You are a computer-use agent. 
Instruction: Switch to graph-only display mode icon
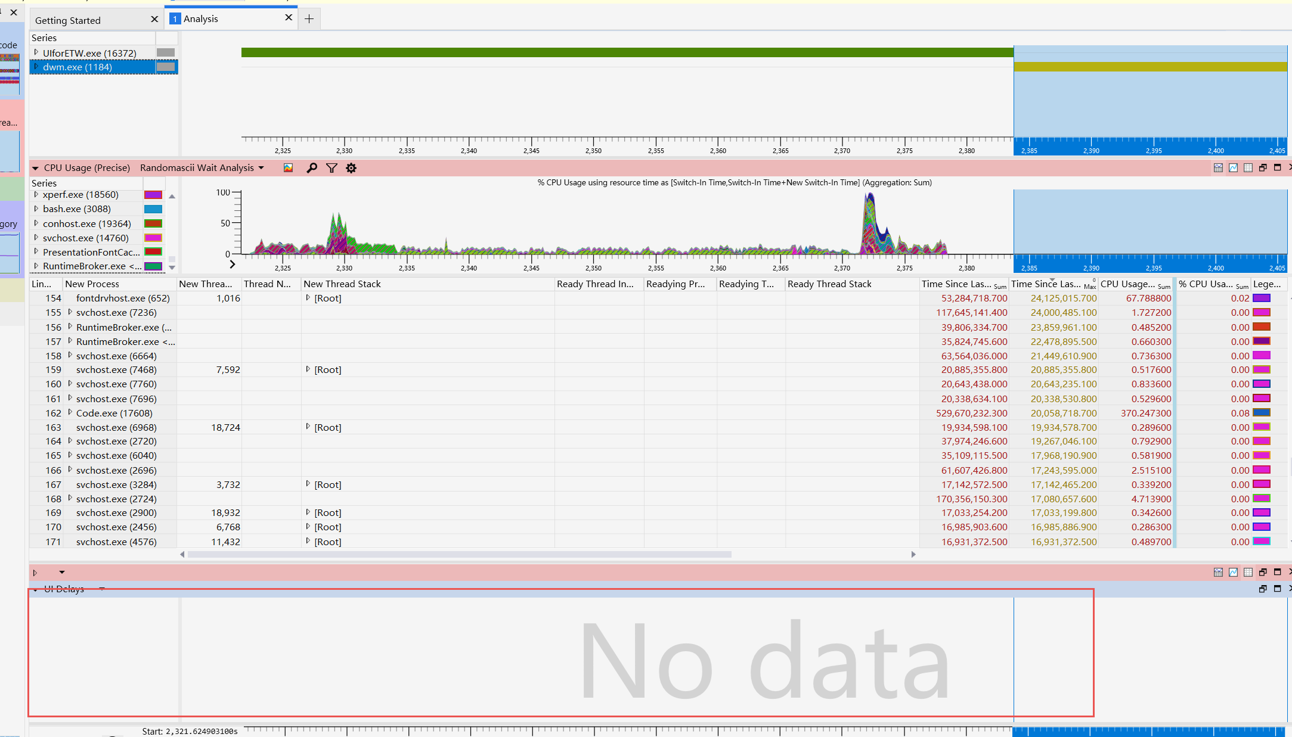click(1233, 167)
